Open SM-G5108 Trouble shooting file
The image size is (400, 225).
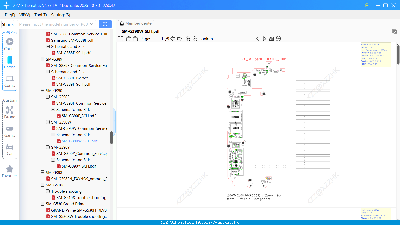81,197
